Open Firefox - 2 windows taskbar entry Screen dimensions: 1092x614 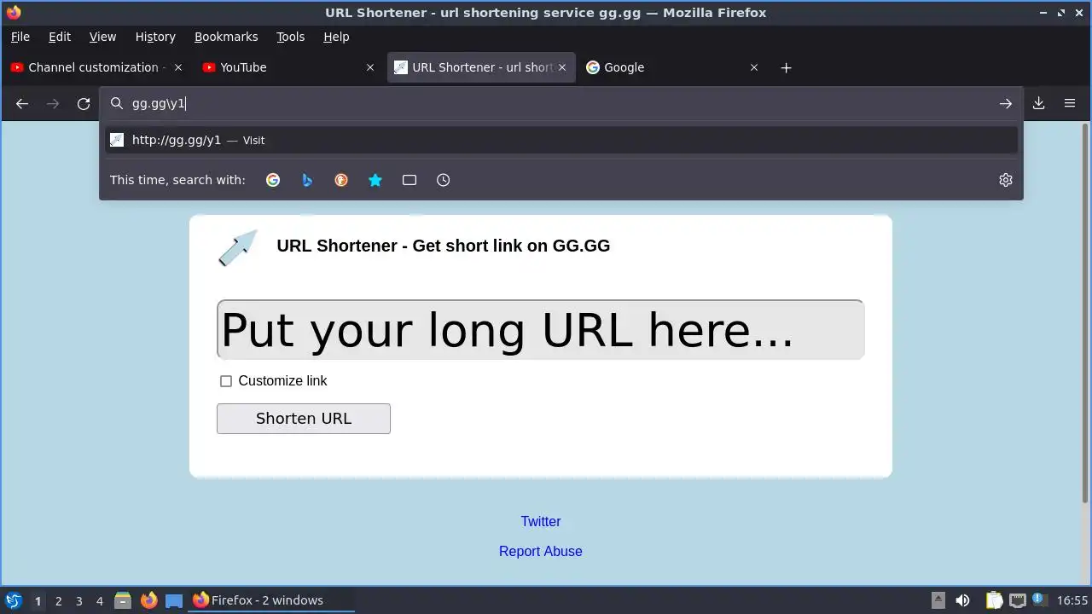tap(271, 600)
